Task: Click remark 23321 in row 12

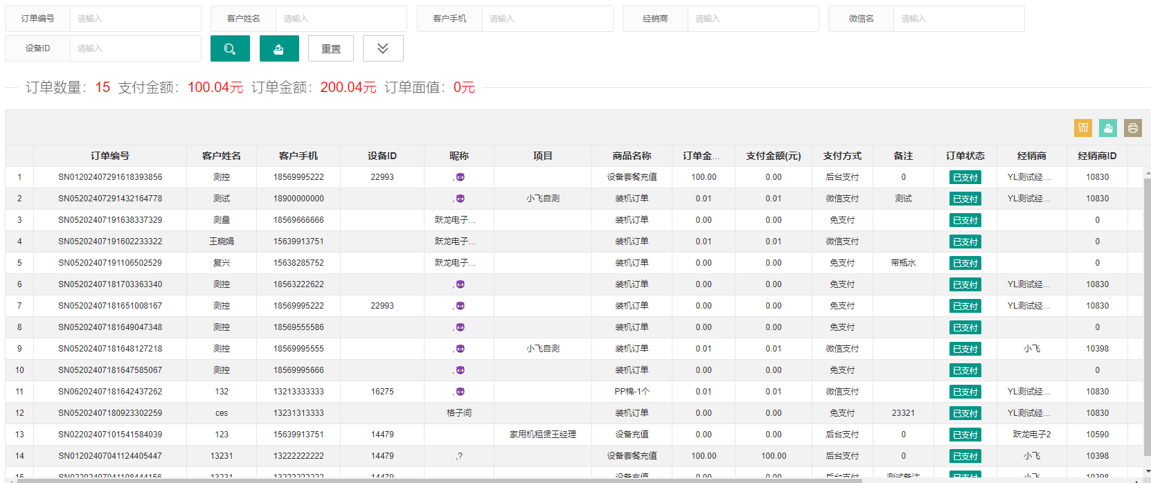Action: coord(903,413)
